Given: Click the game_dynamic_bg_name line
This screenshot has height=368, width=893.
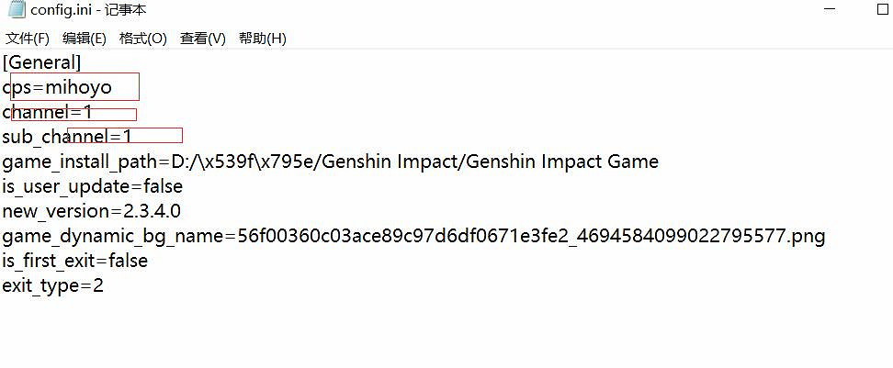Looking at the screenshot, I should tap(413, 237).
